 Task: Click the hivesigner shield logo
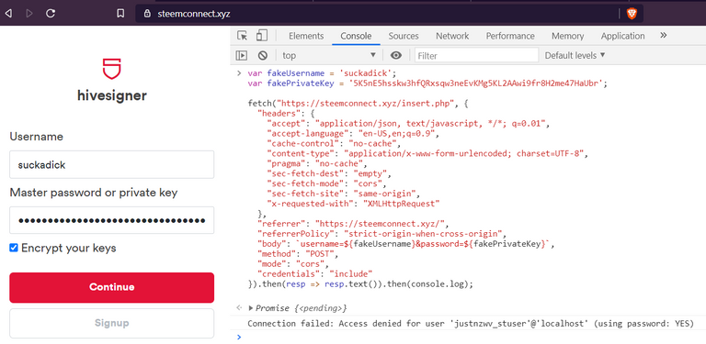(111, 69)
